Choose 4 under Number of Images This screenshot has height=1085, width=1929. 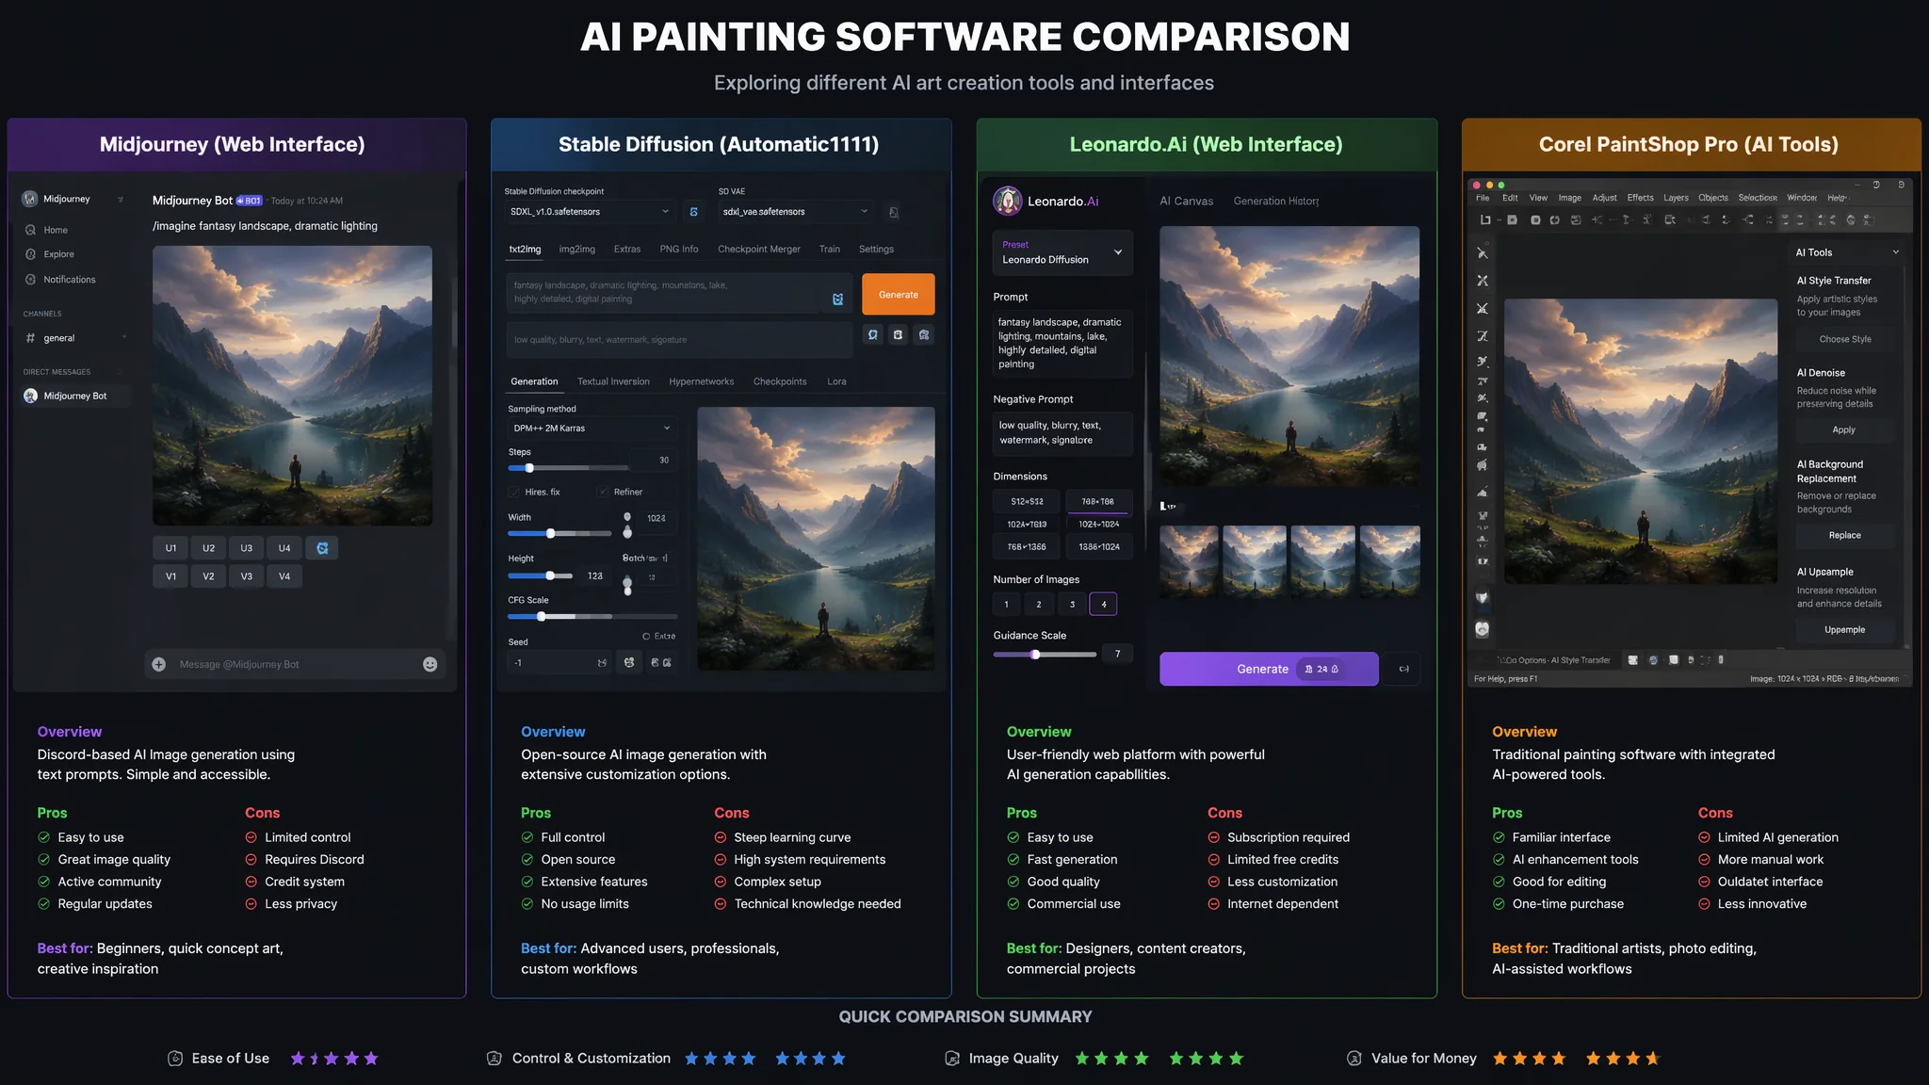click(1104, 605)
